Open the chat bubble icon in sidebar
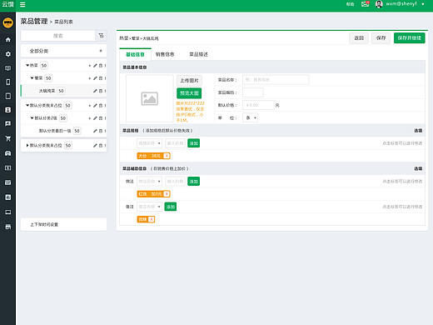 pyautogui.click(x=8, y=124)
